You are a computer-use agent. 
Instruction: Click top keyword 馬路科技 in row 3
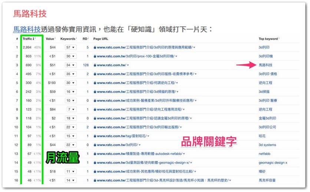pyautogui.click(x=266, y=65)
